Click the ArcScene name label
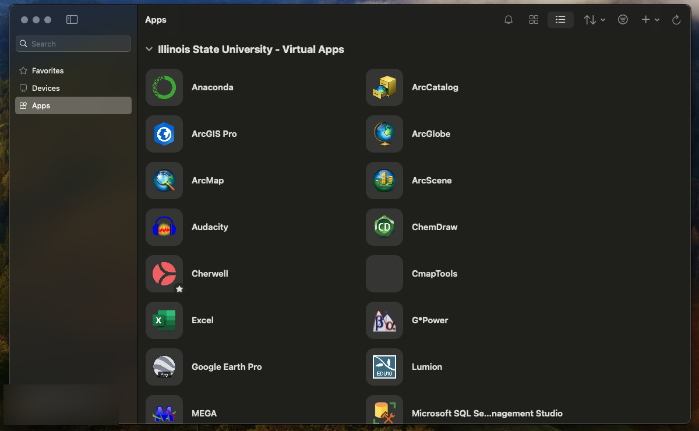Viewport: 699px width, 431px height. click(x=432, y=181)
